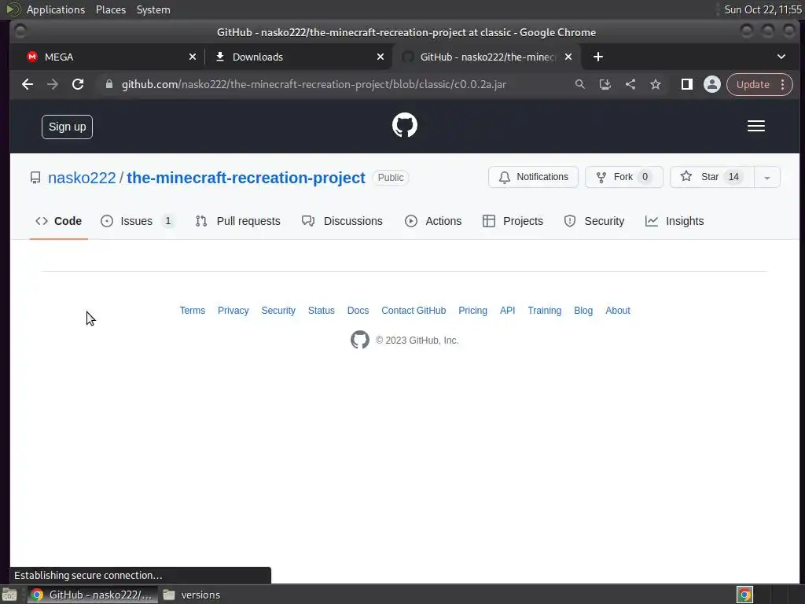Open the Chrome profile avatar icon
Image resolution: width=805 pixels, height=604 pixels.
(x=712, y=84)
